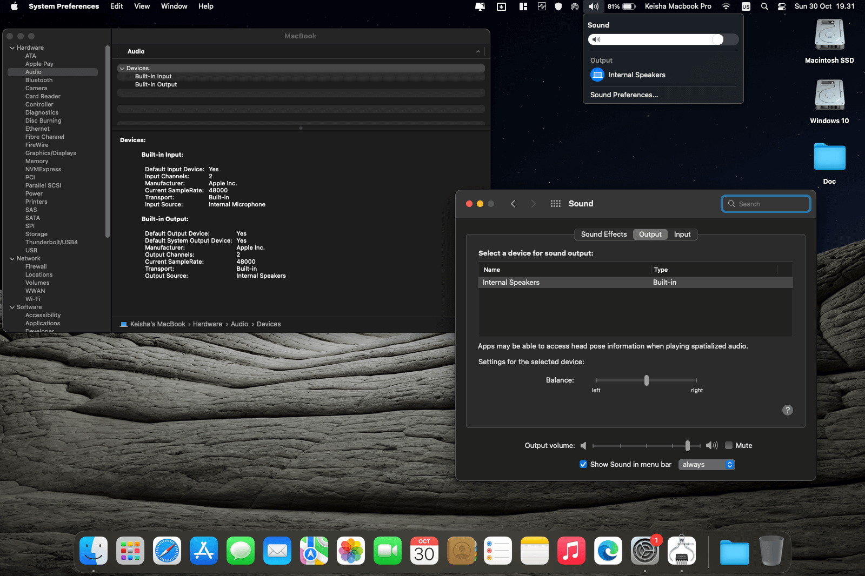The width and height of the screenshot is (865, 576).
Task: Launch Music app from the Dock
Action: pos(571,551)
